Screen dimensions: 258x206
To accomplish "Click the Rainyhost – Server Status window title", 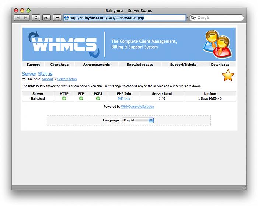I will tap(129, 11).
